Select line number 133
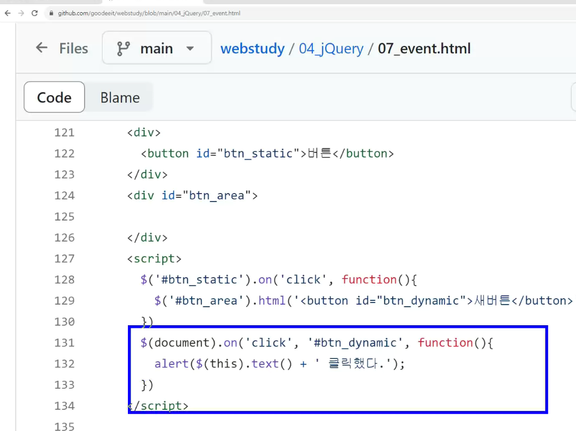 [x=64, y=384]
